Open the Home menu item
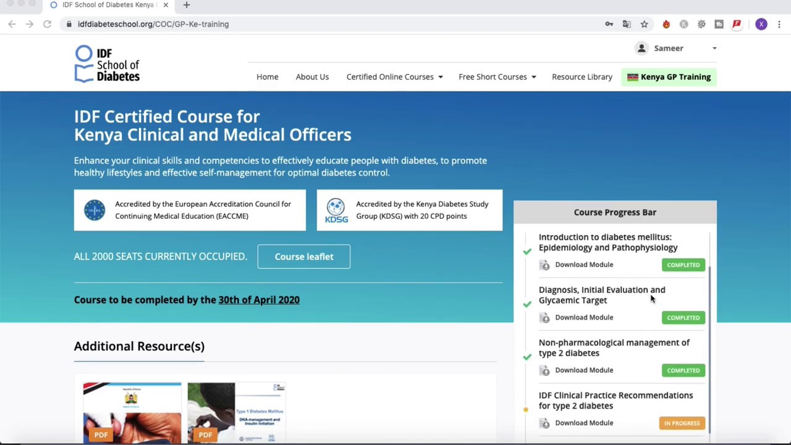Viewport: 791px width, 445px height. (268, 77)
